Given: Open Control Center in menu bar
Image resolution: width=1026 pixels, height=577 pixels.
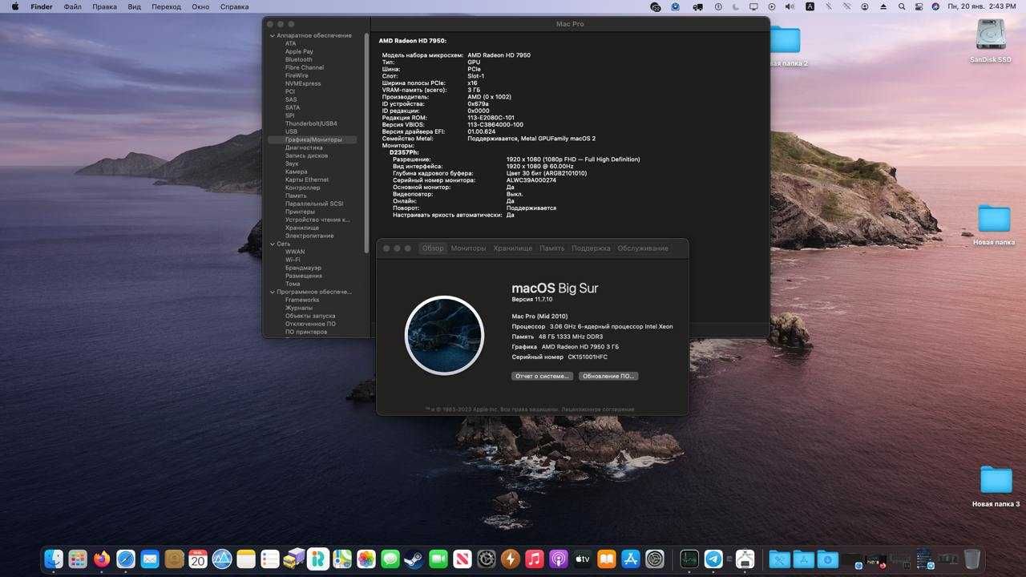Looking at the screenshot, I should tap(919, 6).
